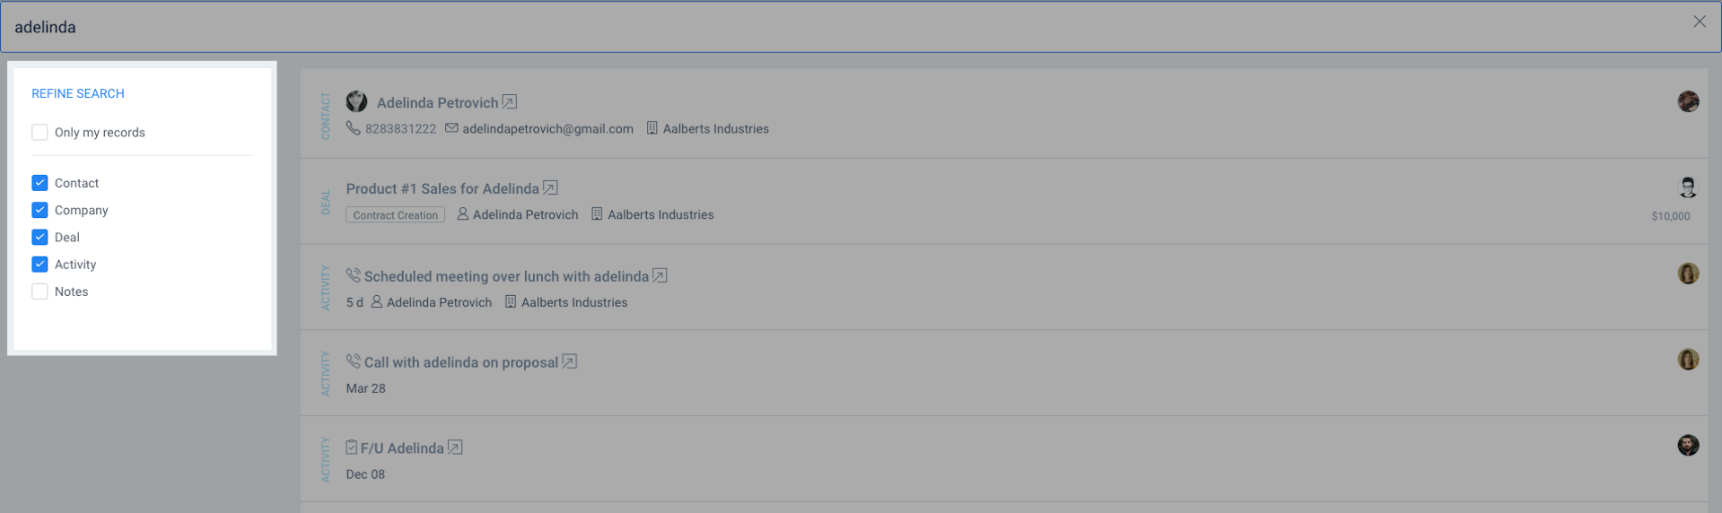Open Aalberts Industries company on deal row
This screenshot has width=1722, height=513.
(x=660, y=215)
